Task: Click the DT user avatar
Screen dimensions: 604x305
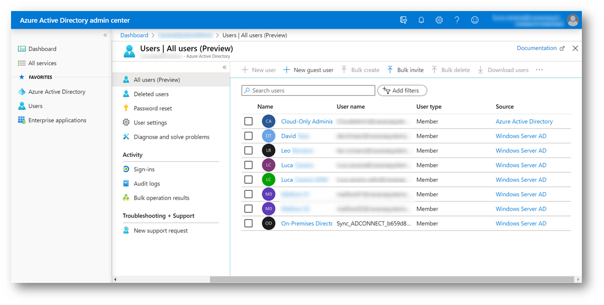Action: coord(269,136)
